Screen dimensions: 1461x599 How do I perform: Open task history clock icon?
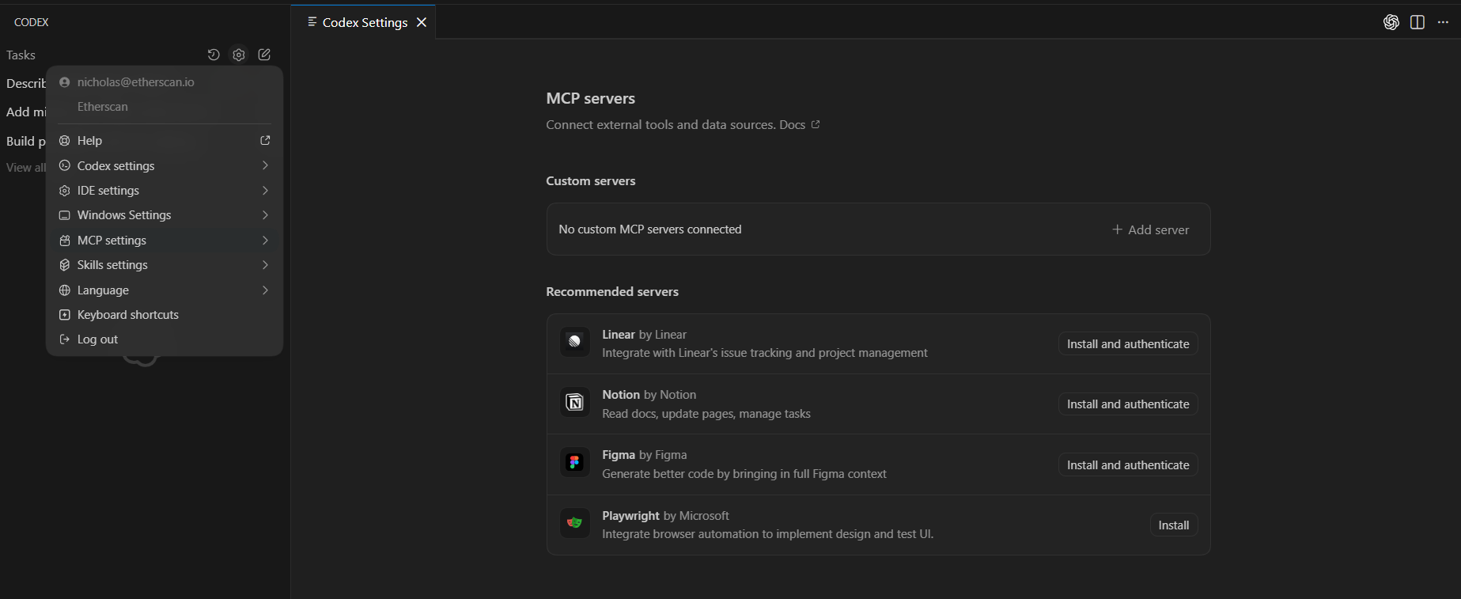tap(214, 55)
